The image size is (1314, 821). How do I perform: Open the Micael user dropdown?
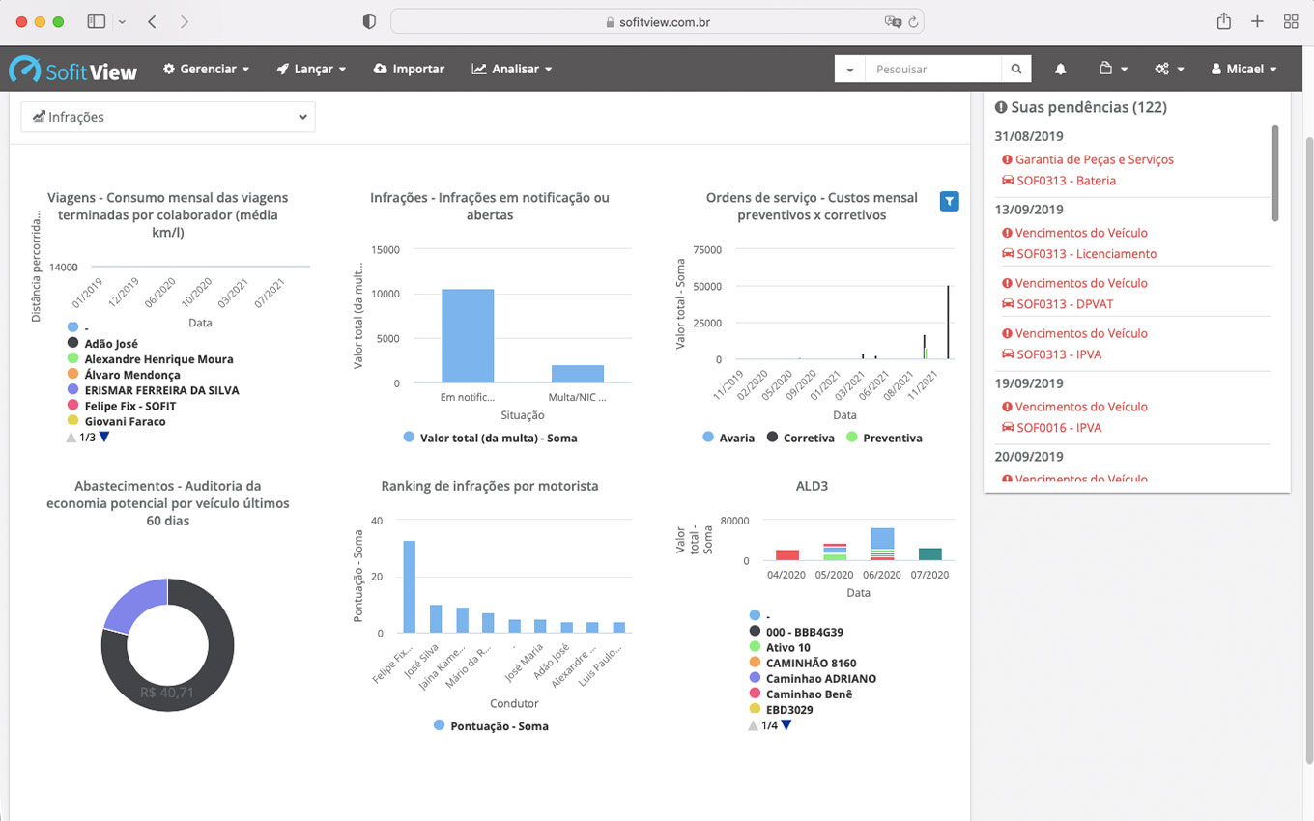(x=1243, y=70)
